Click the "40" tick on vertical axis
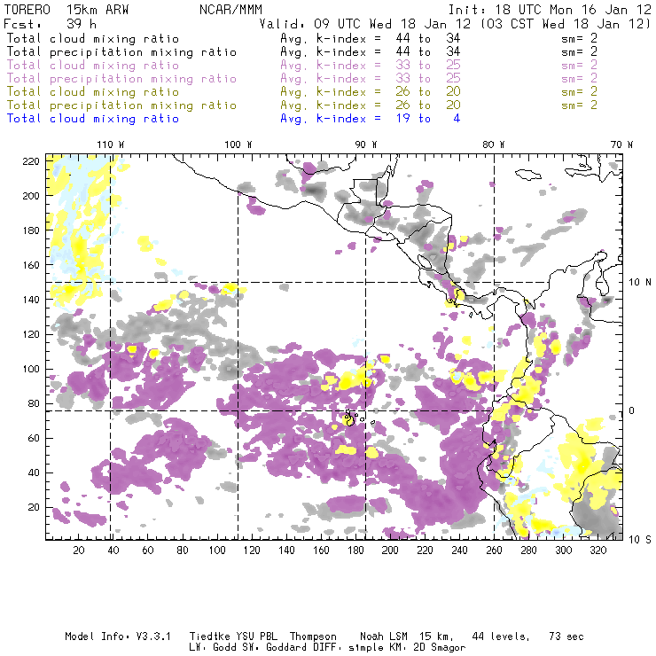The width and height of the screenshot is (656, 656). pos(34,472)
